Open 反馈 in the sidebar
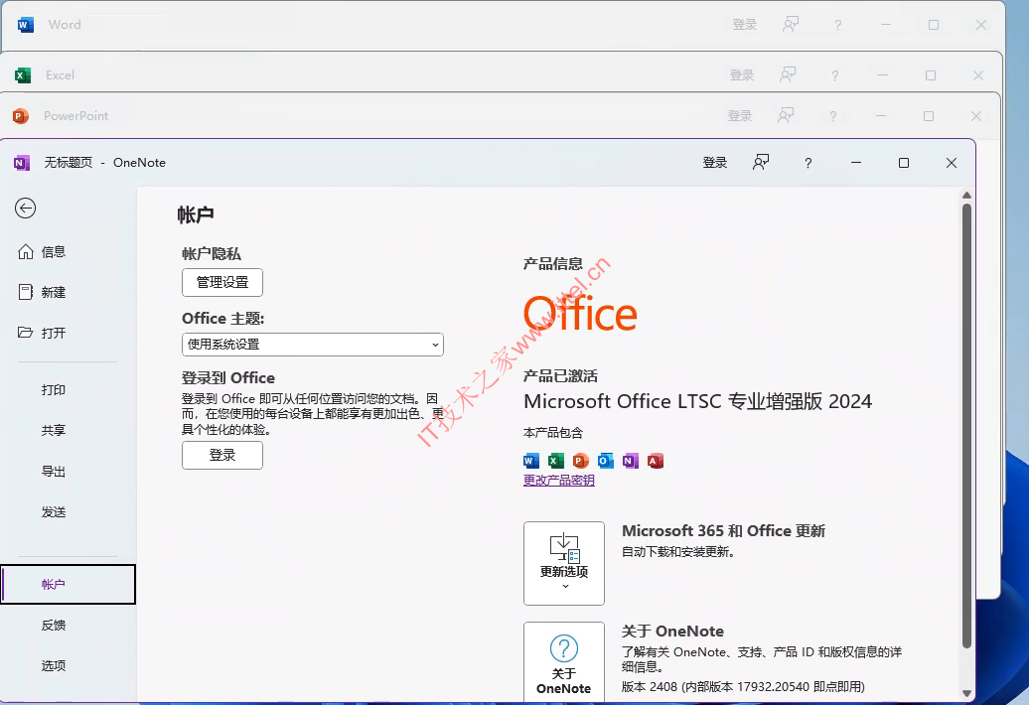The image size is (1029, 705). click(x=54, y=626)
